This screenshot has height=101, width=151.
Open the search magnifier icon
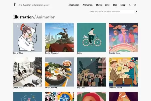click(x=130, y=5)
